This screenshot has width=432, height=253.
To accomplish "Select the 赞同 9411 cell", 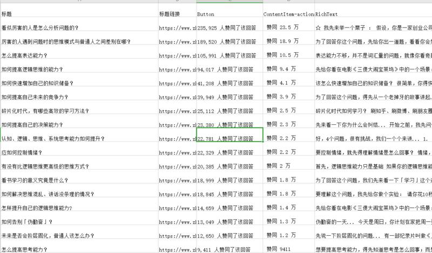I will coord(288,250).
